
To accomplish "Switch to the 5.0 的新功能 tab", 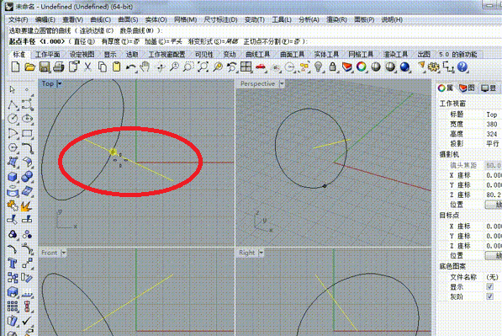I will [x=458, y=55].
